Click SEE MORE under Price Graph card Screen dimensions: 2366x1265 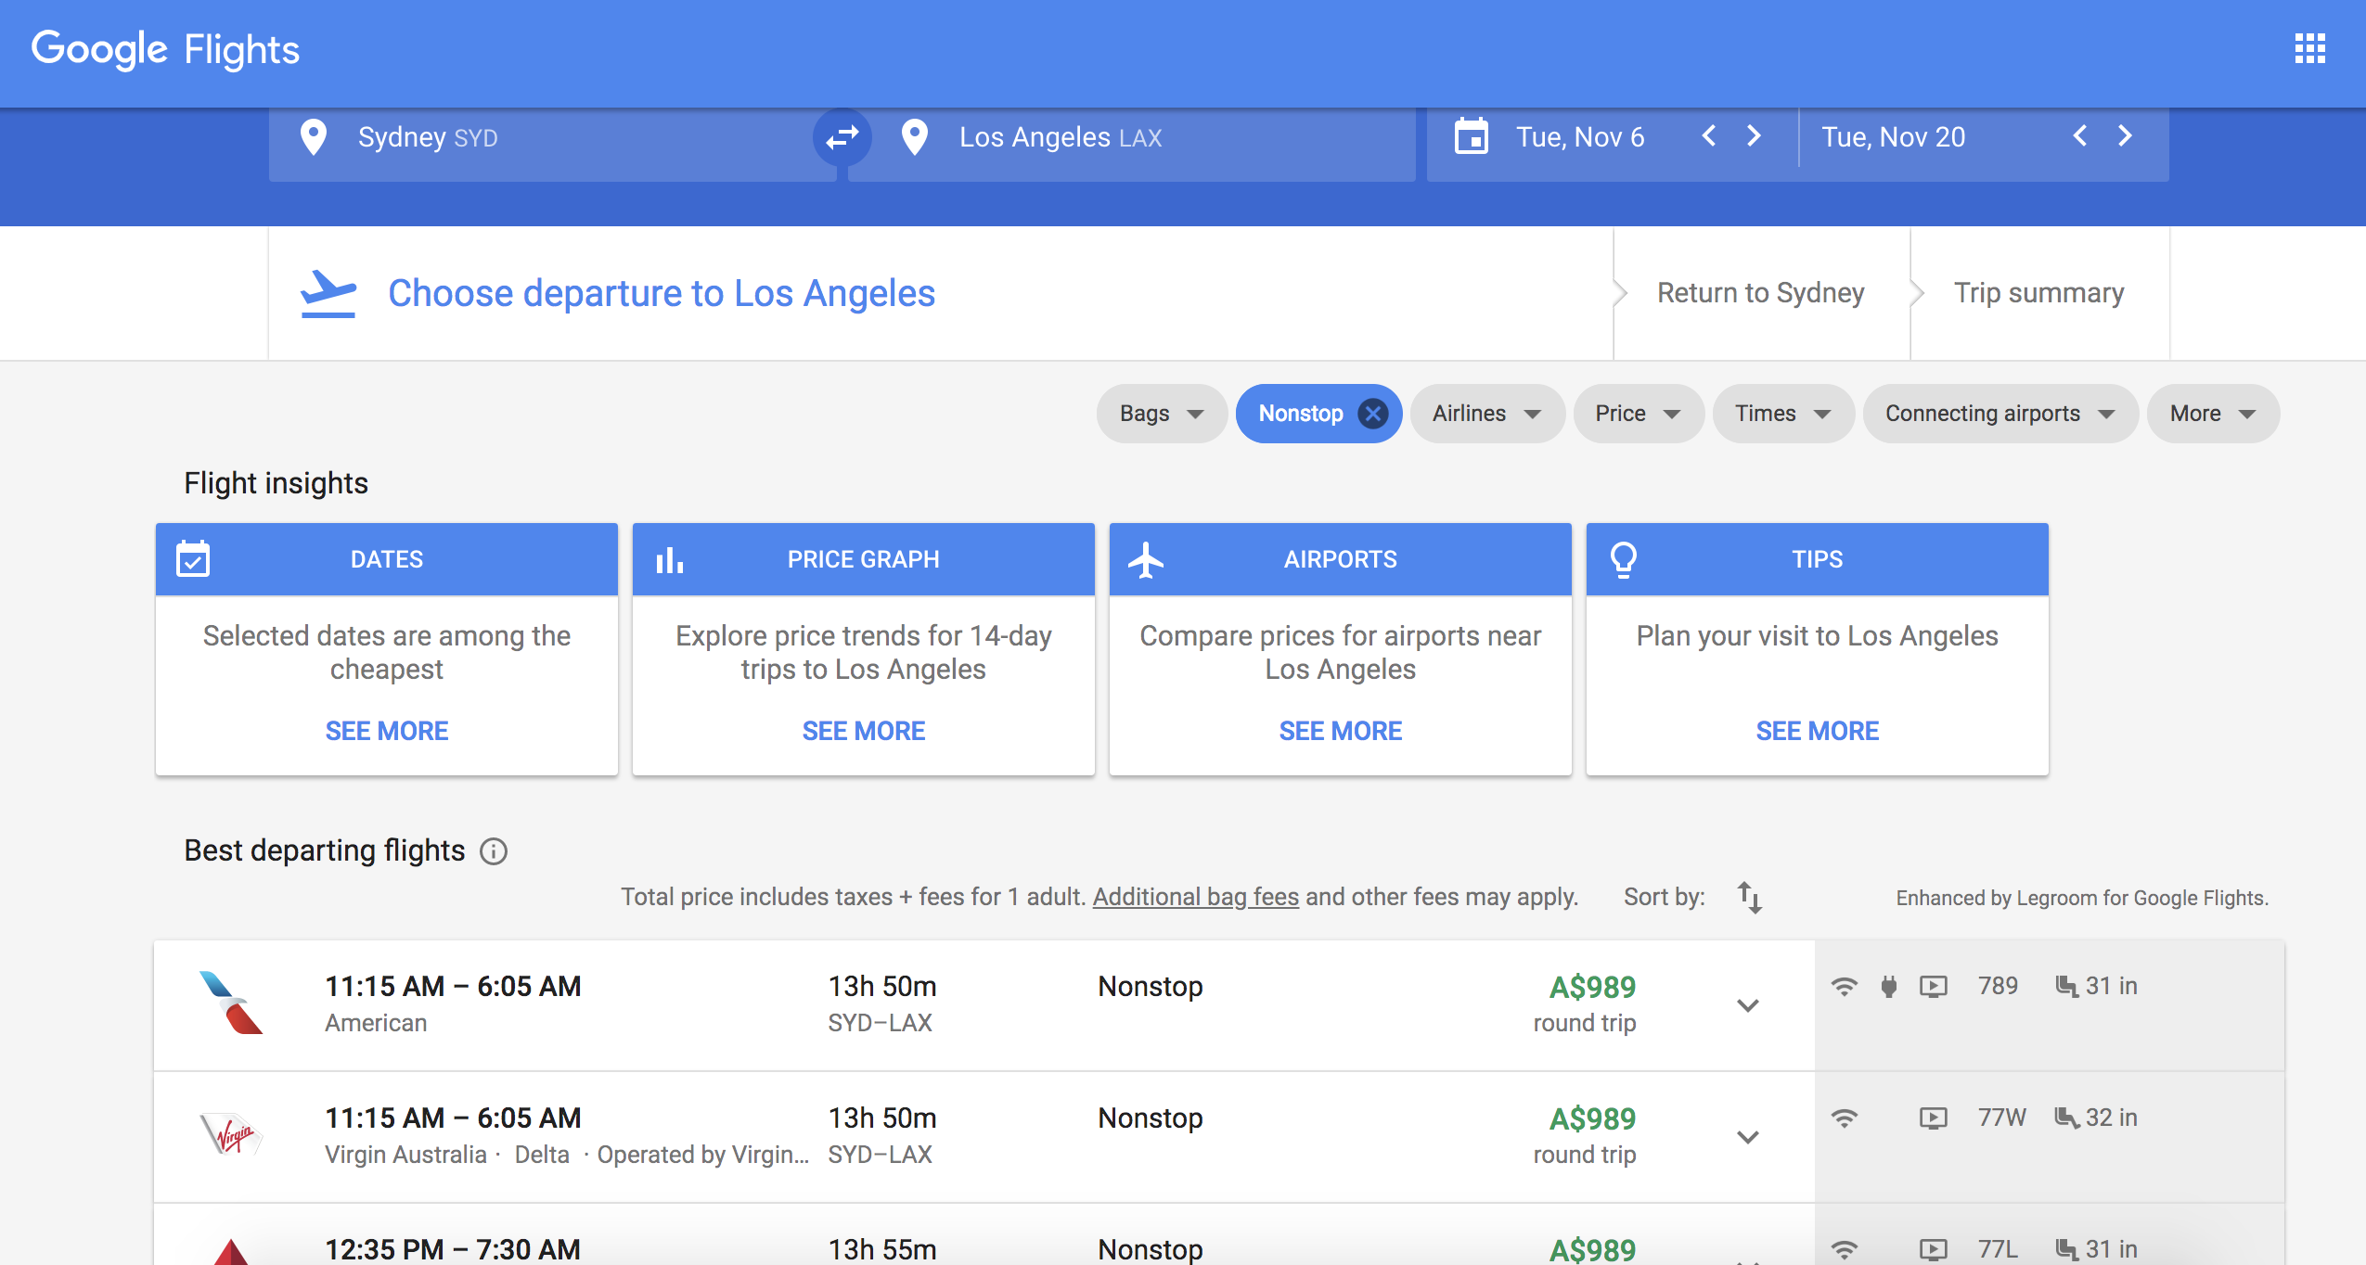click(x=864, y=731)
